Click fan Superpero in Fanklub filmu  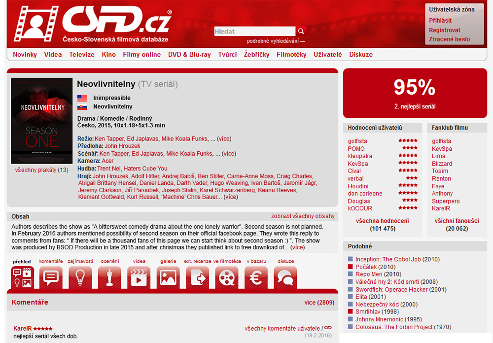pos(446,201)
